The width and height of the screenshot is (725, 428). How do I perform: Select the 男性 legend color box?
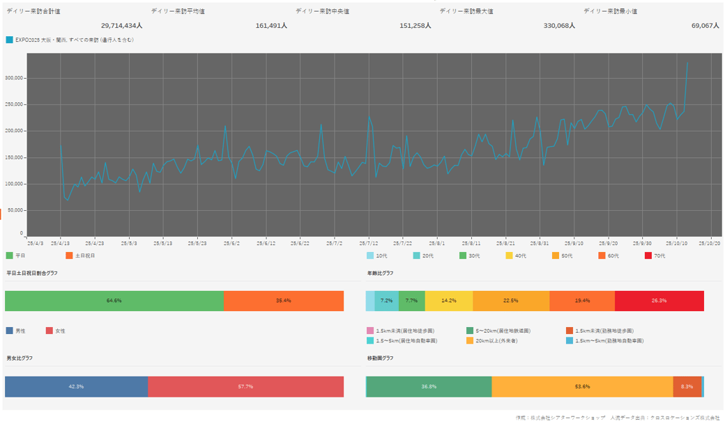(9, 331)
